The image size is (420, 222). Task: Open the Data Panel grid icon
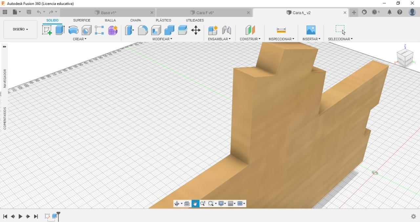click(5, 12)
